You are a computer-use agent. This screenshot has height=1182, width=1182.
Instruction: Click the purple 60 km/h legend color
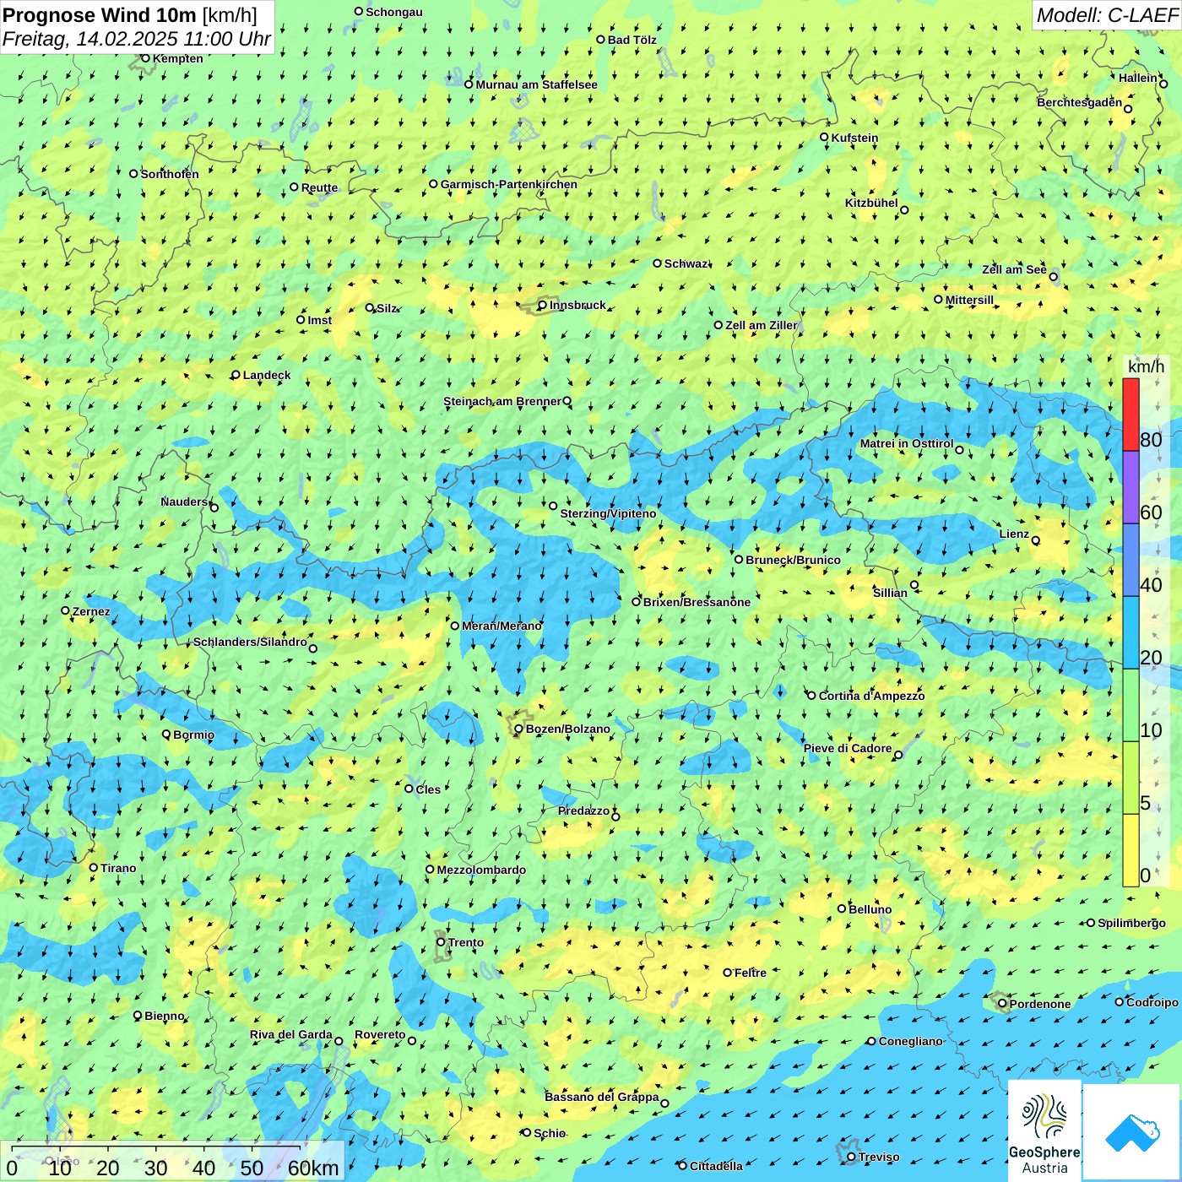coord(1130,487)
